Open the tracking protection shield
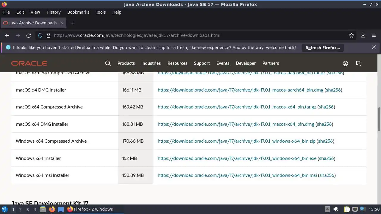 tap(40, 35)
